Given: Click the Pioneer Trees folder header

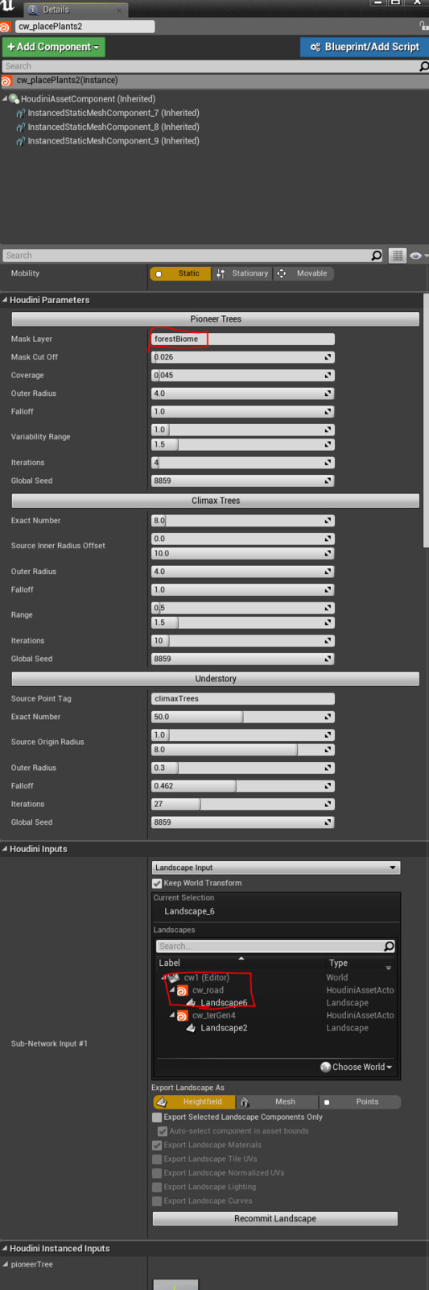Looking at the screenshot, I should [x=216, y=319].
